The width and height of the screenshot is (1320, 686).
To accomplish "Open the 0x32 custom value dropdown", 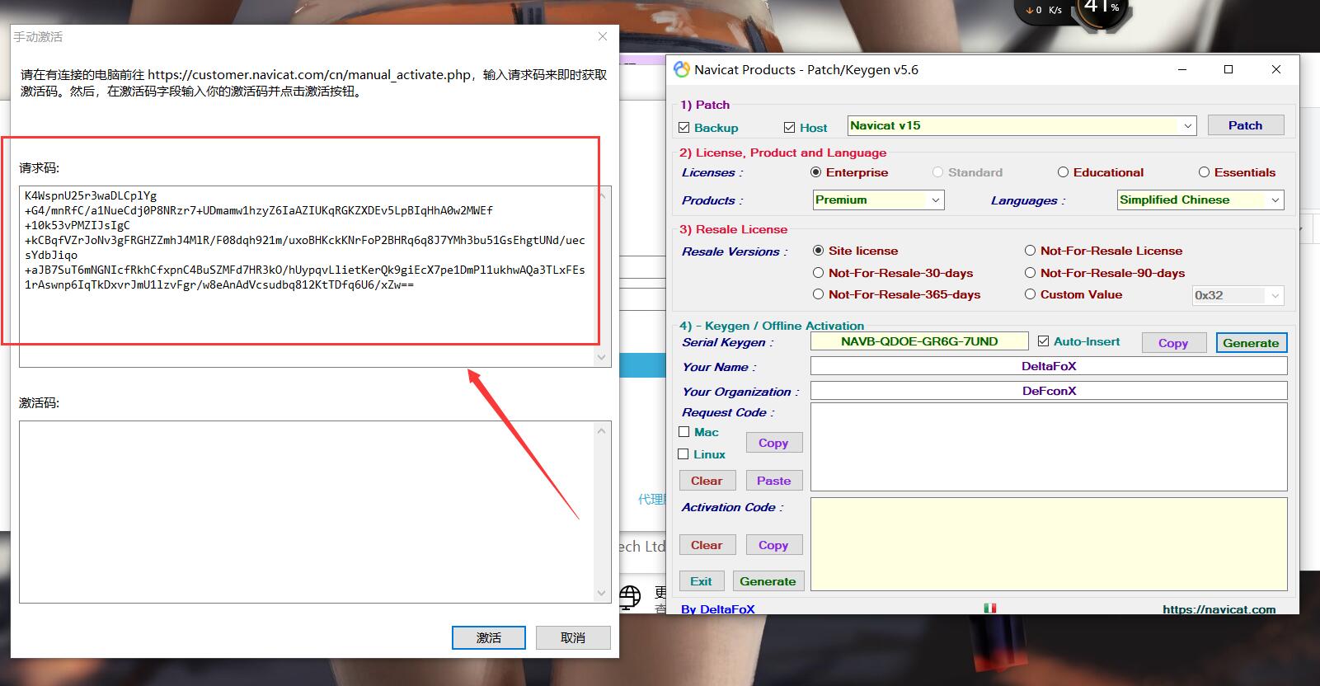I will [x=1275, y=295].
